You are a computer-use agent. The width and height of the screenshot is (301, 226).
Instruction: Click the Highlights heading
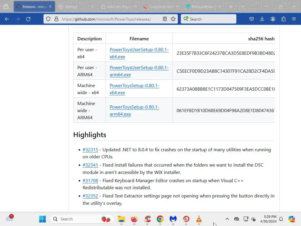click(x=90, y=135)
